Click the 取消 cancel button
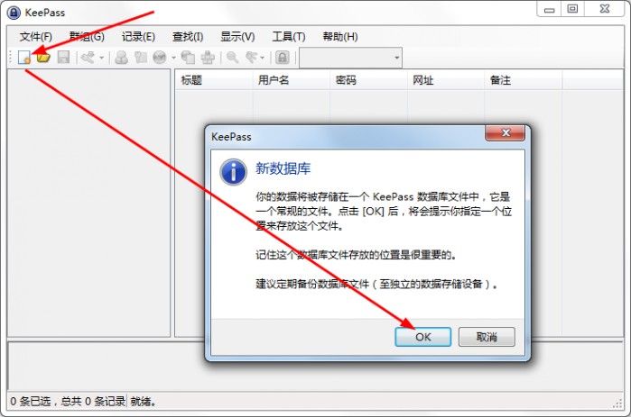This screenshot has width=631, height=417. [x=487, y=337]
